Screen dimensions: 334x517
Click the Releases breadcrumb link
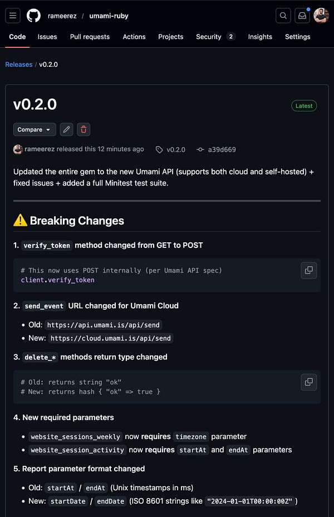18,65
